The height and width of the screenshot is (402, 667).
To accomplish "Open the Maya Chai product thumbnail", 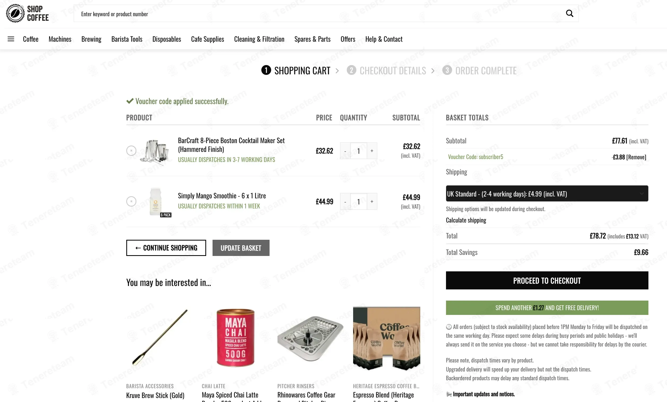I will (235, 338).
